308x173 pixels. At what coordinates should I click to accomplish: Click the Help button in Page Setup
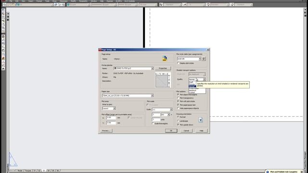click(201, 131)
